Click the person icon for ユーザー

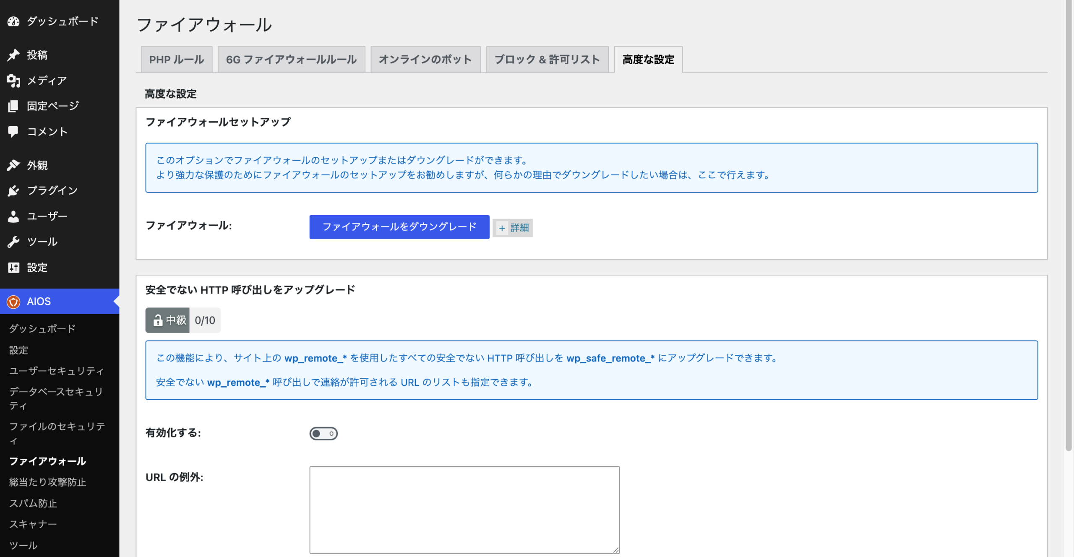[13, 216]
